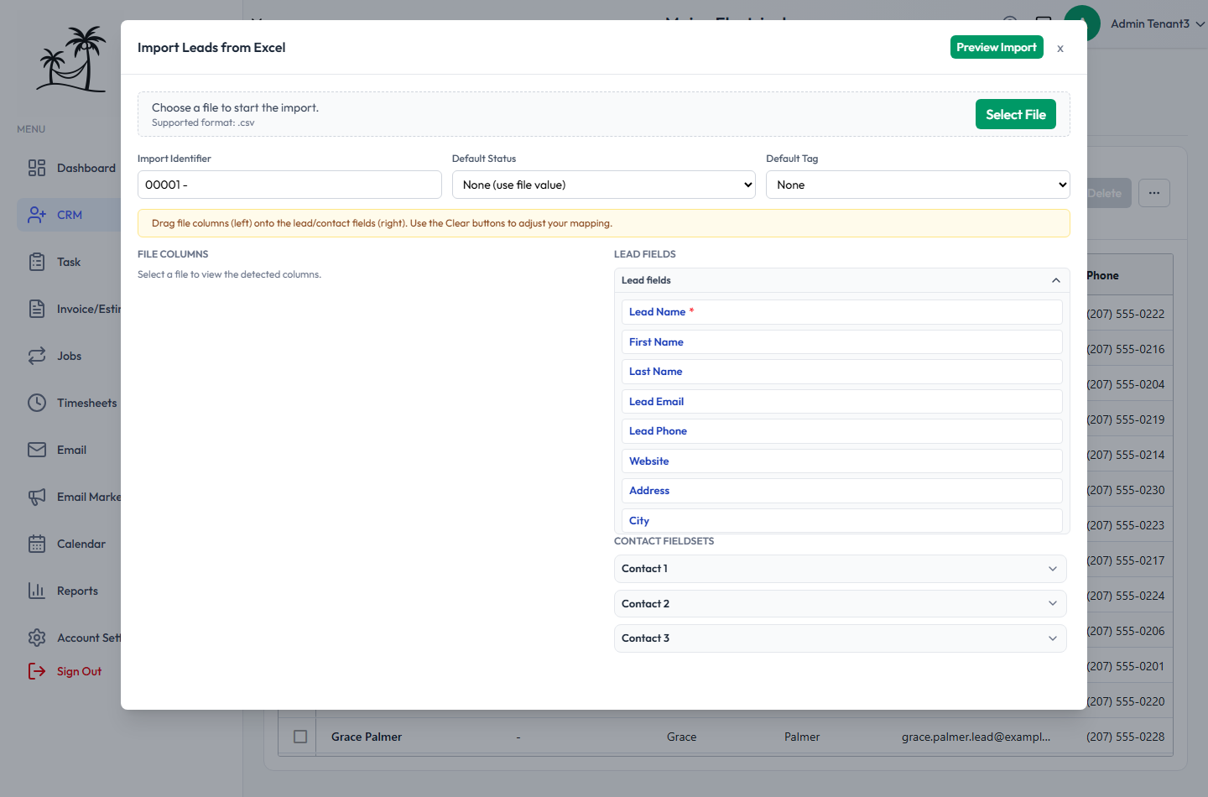
Task: Click the Email Marketing megaphone icon
Action: coord(37,497)
